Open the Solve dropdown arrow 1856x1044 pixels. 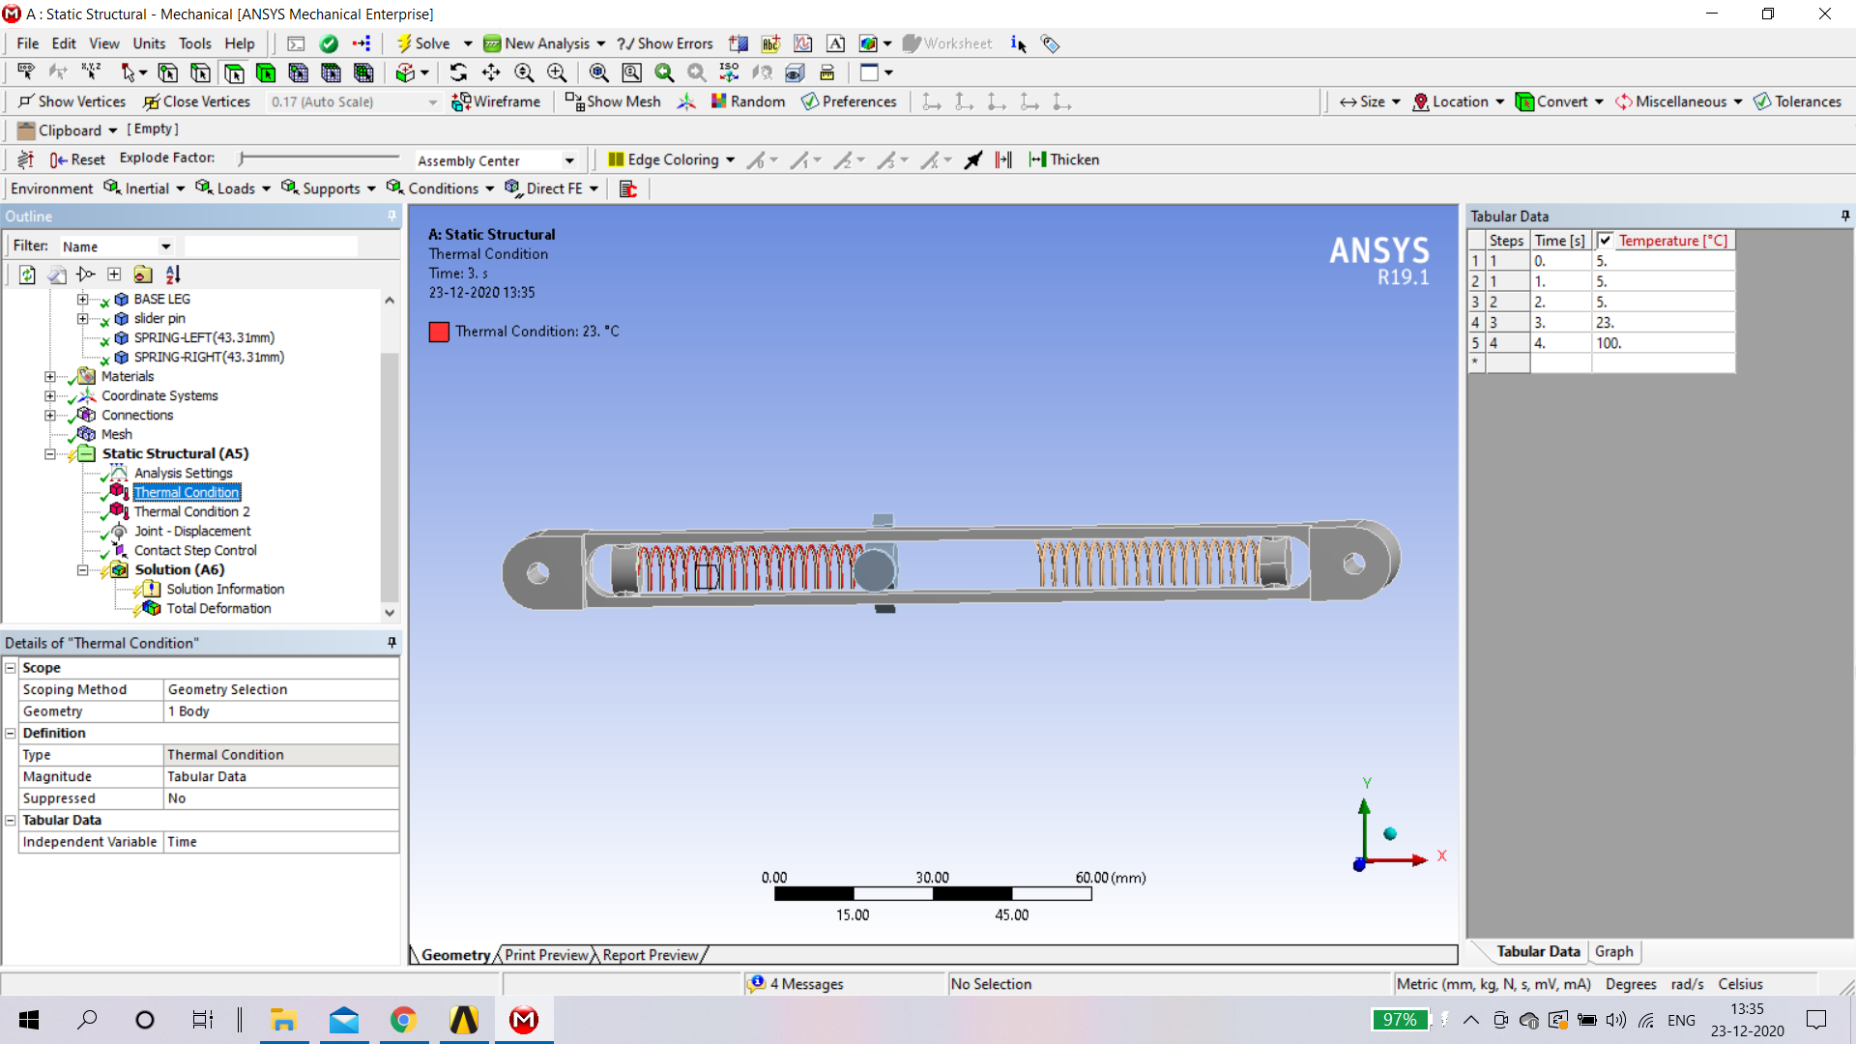(x=466, y=43)
